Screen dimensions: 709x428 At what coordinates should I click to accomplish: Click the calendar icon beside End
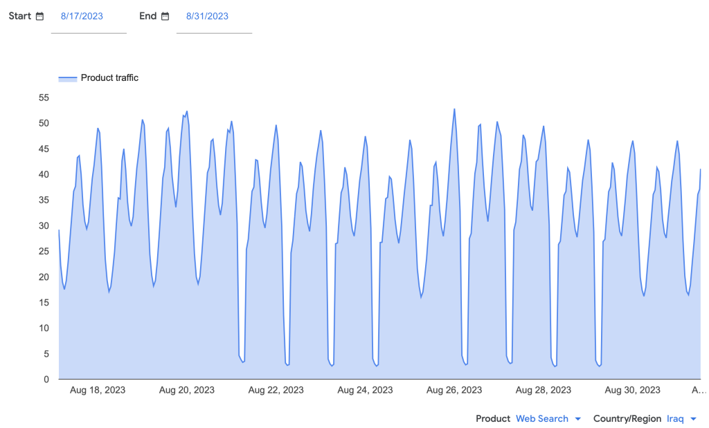165,16
